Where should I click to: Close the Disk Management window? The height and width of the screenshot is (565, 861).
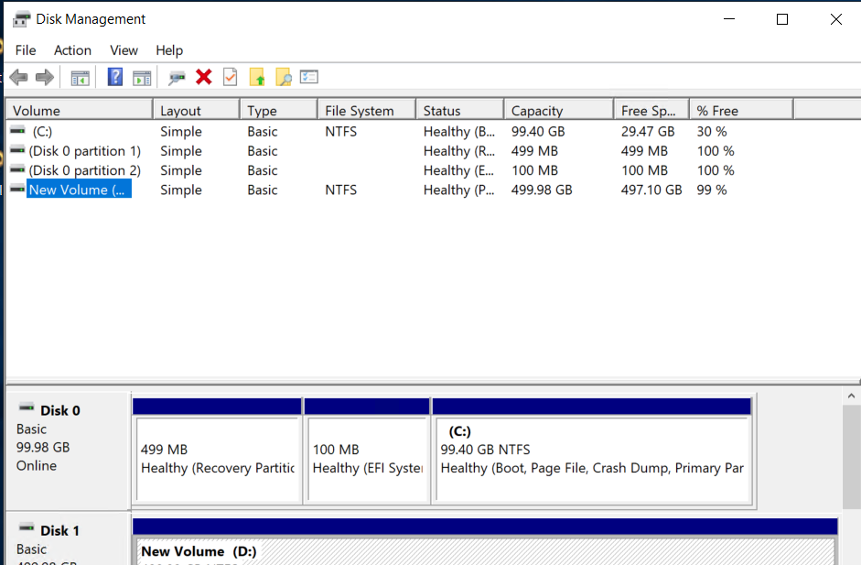point(835,19)
